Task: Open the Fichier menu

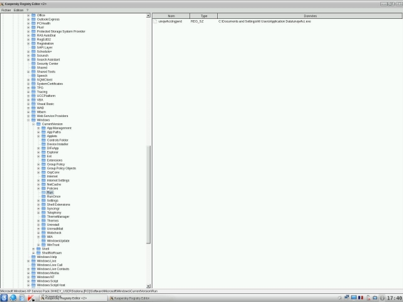Action: 6,10
